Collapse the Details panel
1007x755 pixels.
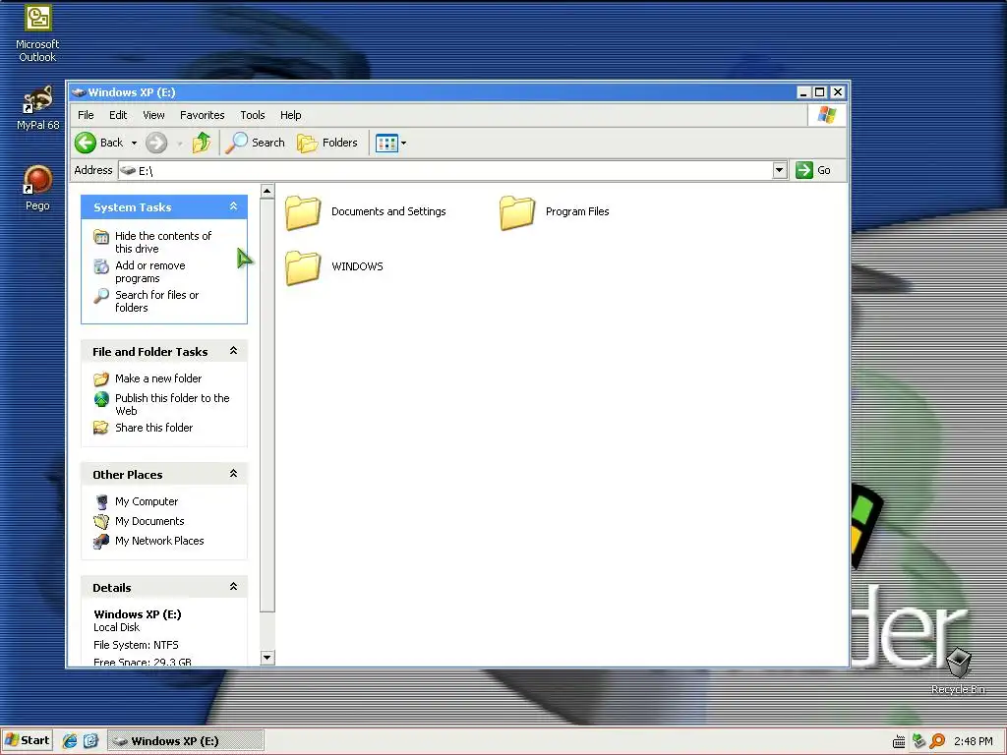tap(233, 586)
